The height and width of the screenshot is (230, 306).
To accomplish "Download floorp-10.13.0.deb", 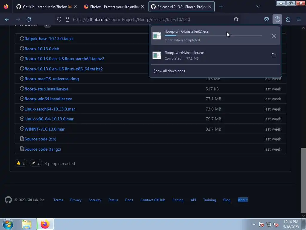I will pyautogui.click(x=42, y=49).
